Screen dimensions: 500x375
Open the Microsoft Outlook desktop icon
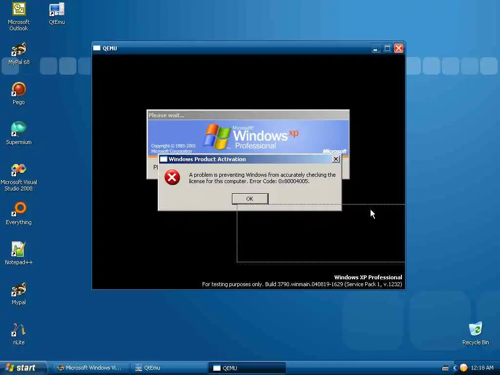(19, 16)
